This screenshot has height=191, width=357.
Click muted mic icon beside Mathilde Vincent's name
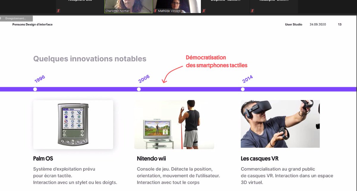coord(155,11)
